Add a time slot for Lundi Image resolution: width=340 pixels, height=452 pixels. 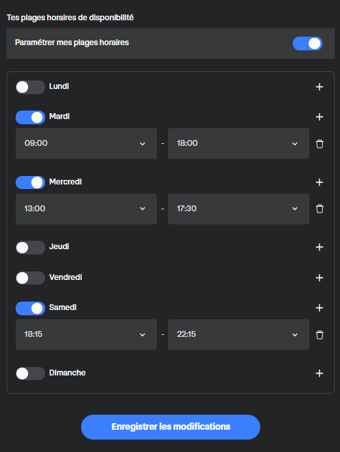319,87
